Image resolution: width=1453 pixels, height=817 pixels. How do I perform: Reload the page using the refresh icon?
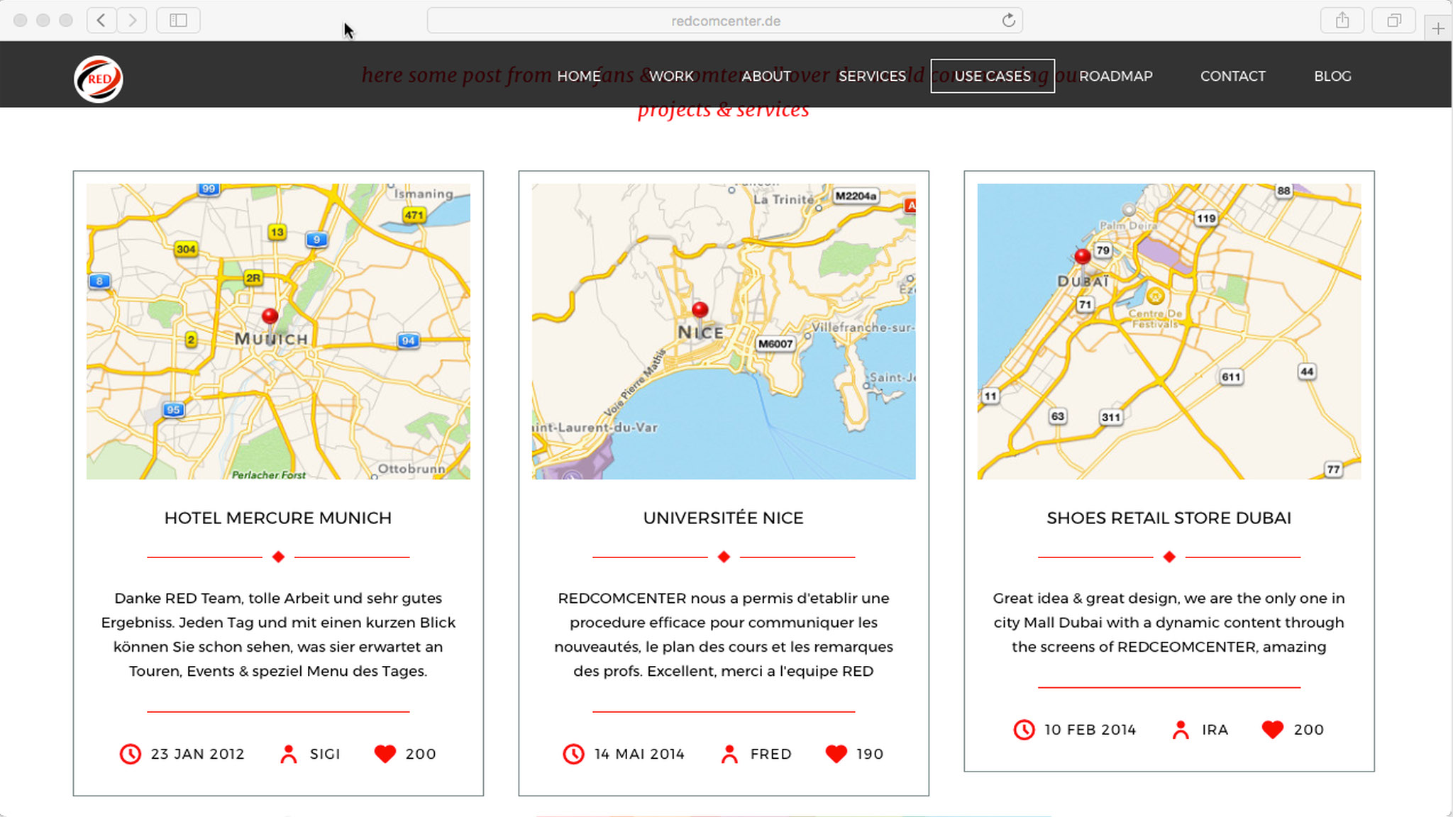[1008, 21]
